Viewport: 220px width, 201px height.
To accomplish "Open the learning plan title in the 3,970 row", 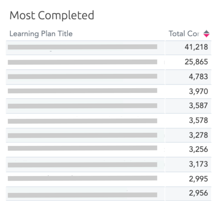I will point(82,91).
